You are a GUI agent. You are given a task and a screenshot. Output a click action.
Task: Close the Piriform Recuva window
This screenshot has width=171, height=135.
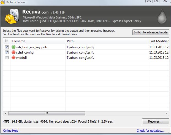coord(165,1)
